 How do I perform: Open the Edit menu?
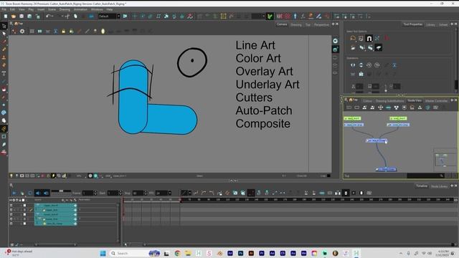point(12,9)
